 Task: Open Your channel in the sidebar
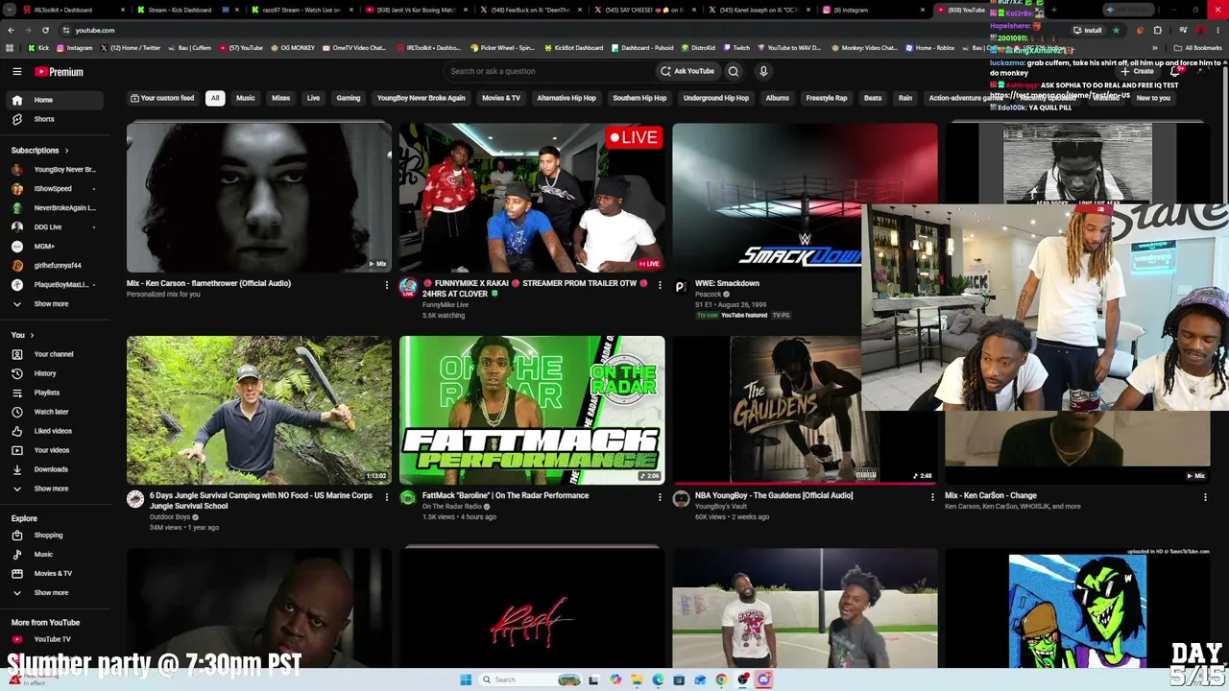(54, 354)
